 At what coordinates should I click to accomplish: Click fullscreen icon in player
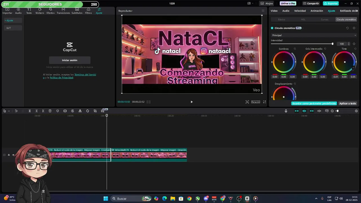coord(265,102)
